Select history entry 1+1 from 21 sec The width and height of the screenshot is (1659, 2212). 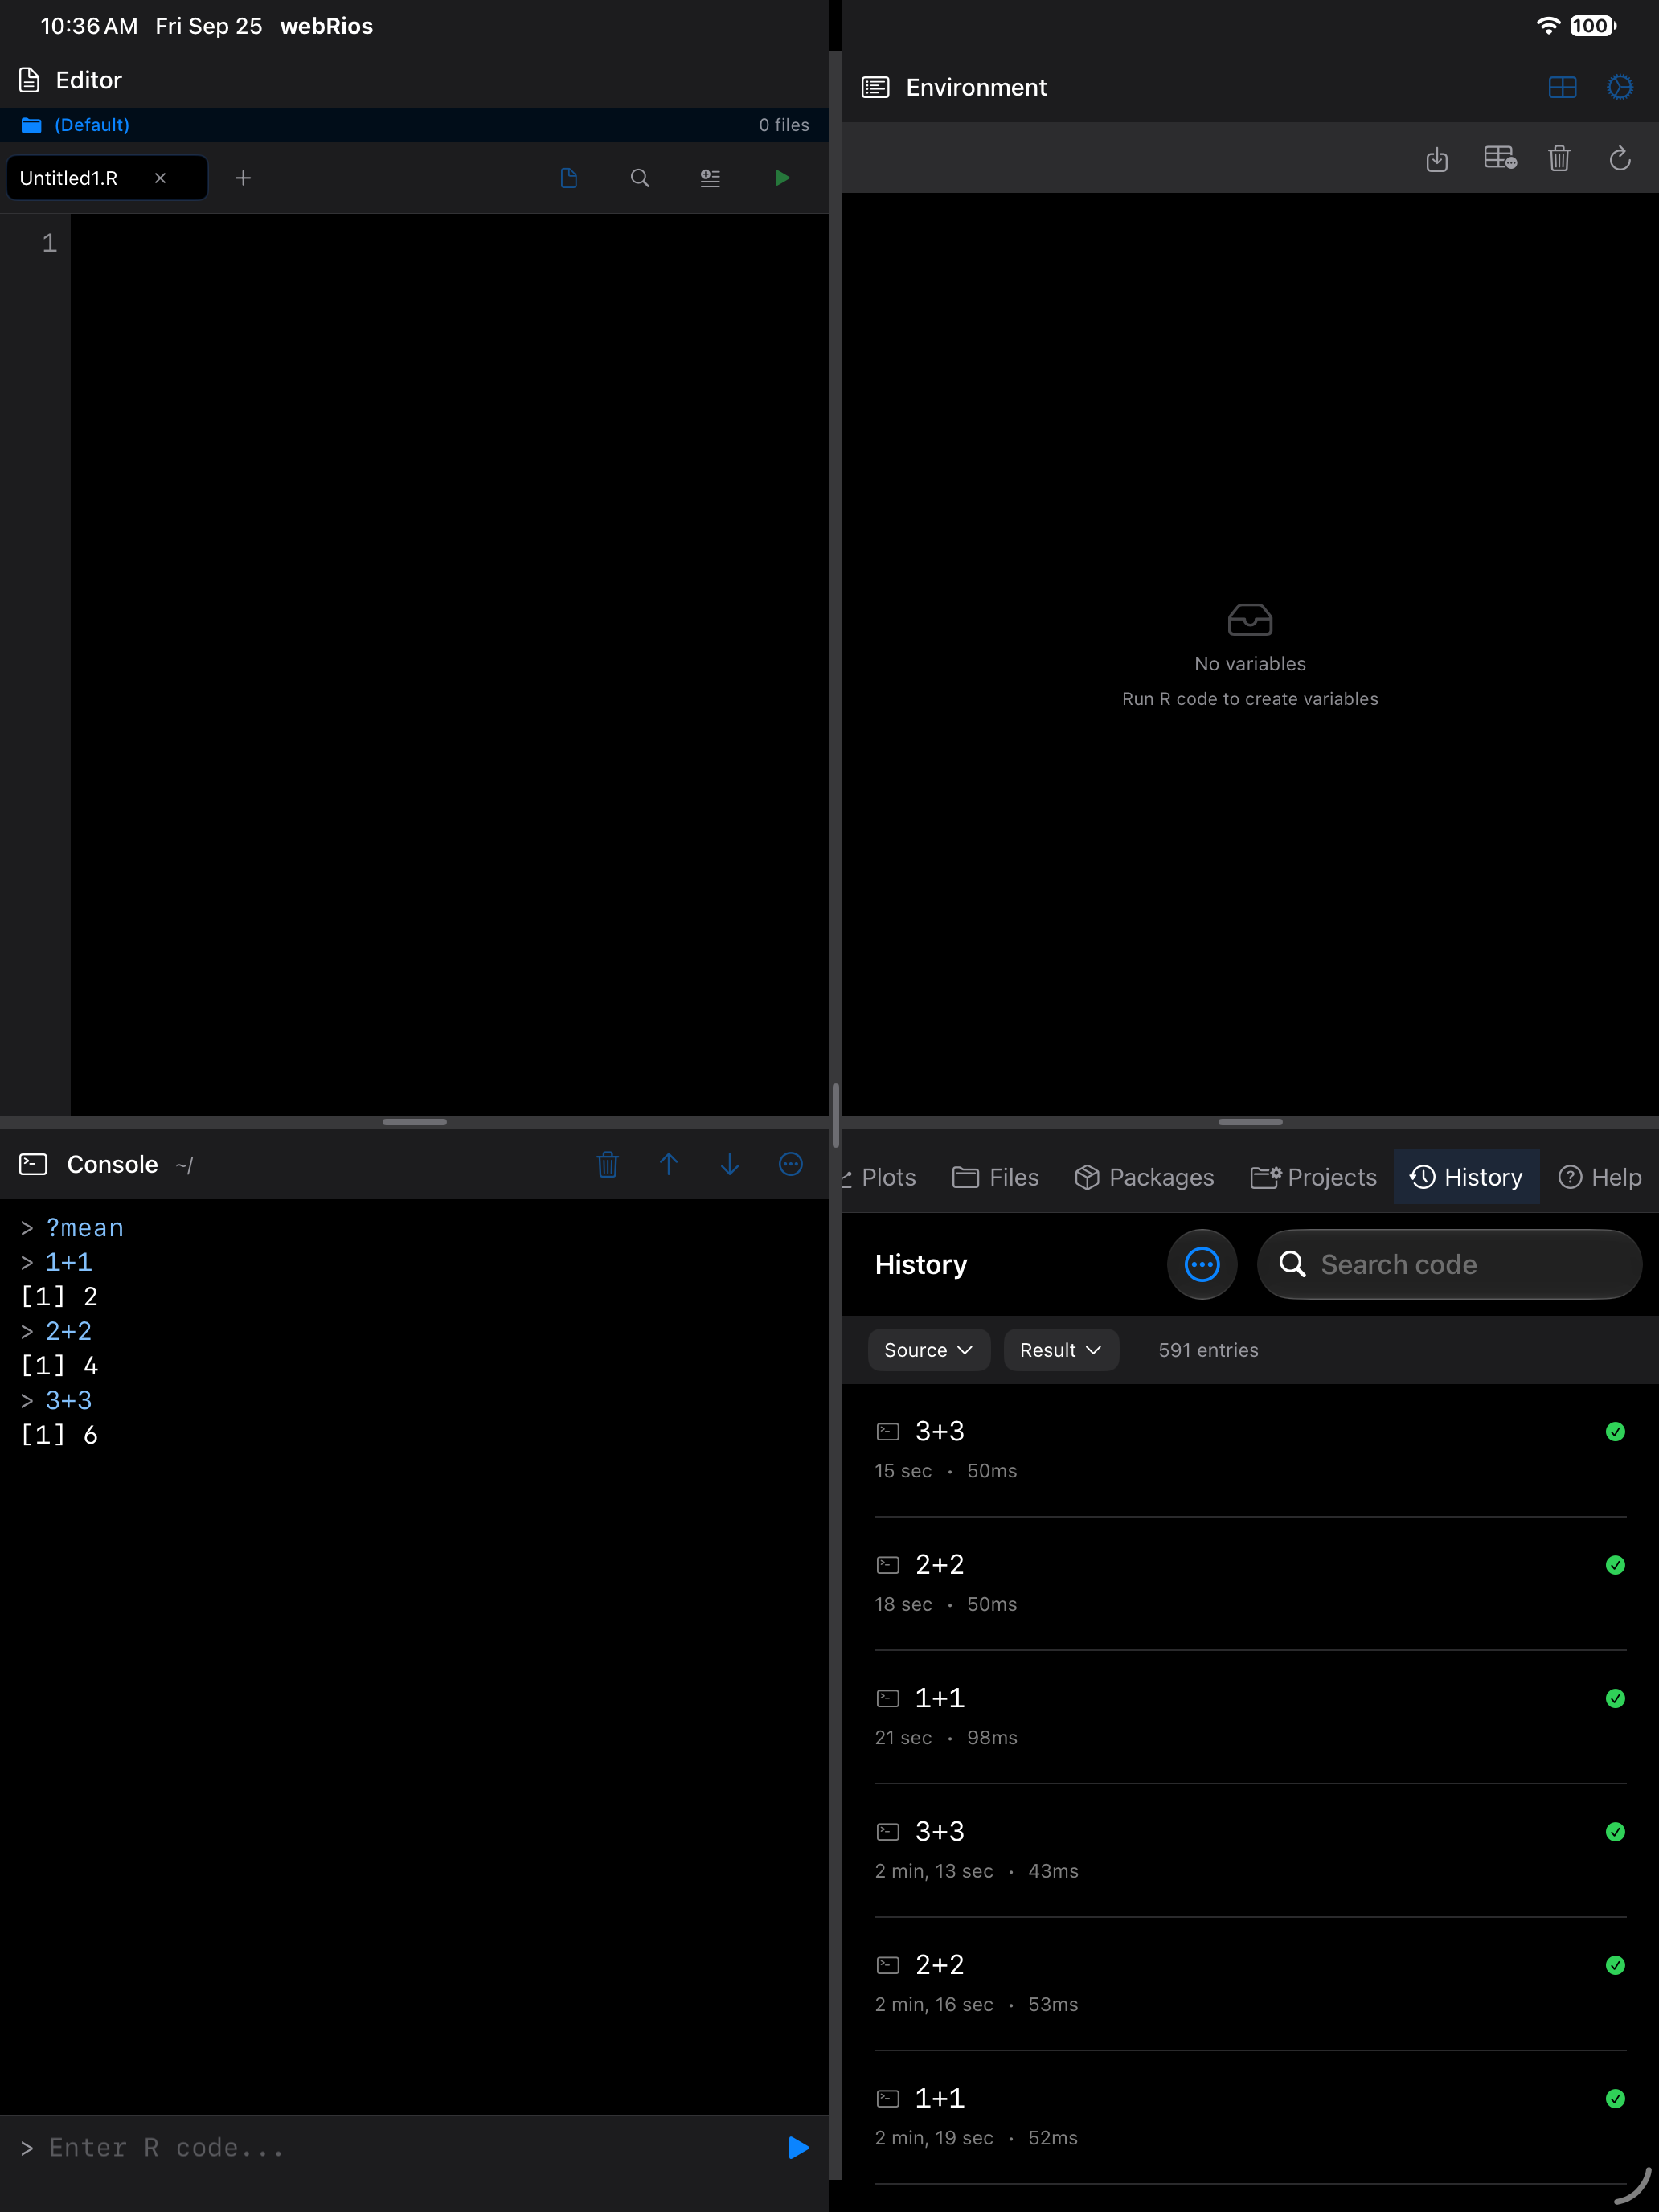pyautogui.click(x=1250, y=1717)
